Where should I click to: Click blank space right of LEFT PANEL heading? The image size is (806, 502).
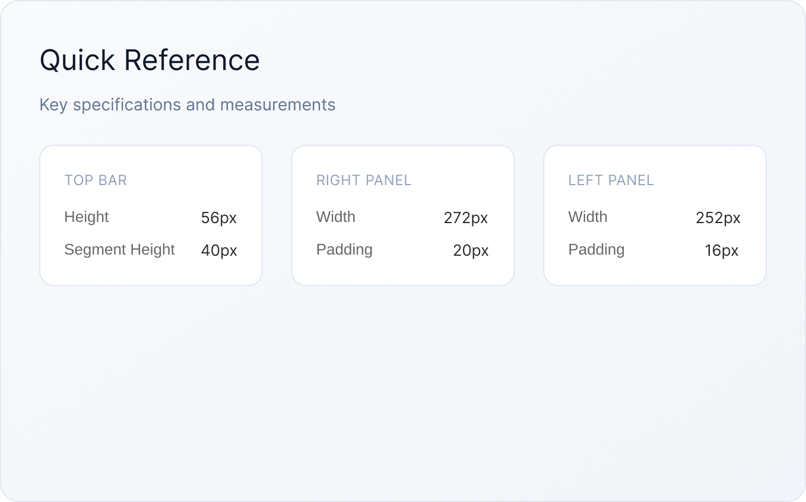[706, 180]
